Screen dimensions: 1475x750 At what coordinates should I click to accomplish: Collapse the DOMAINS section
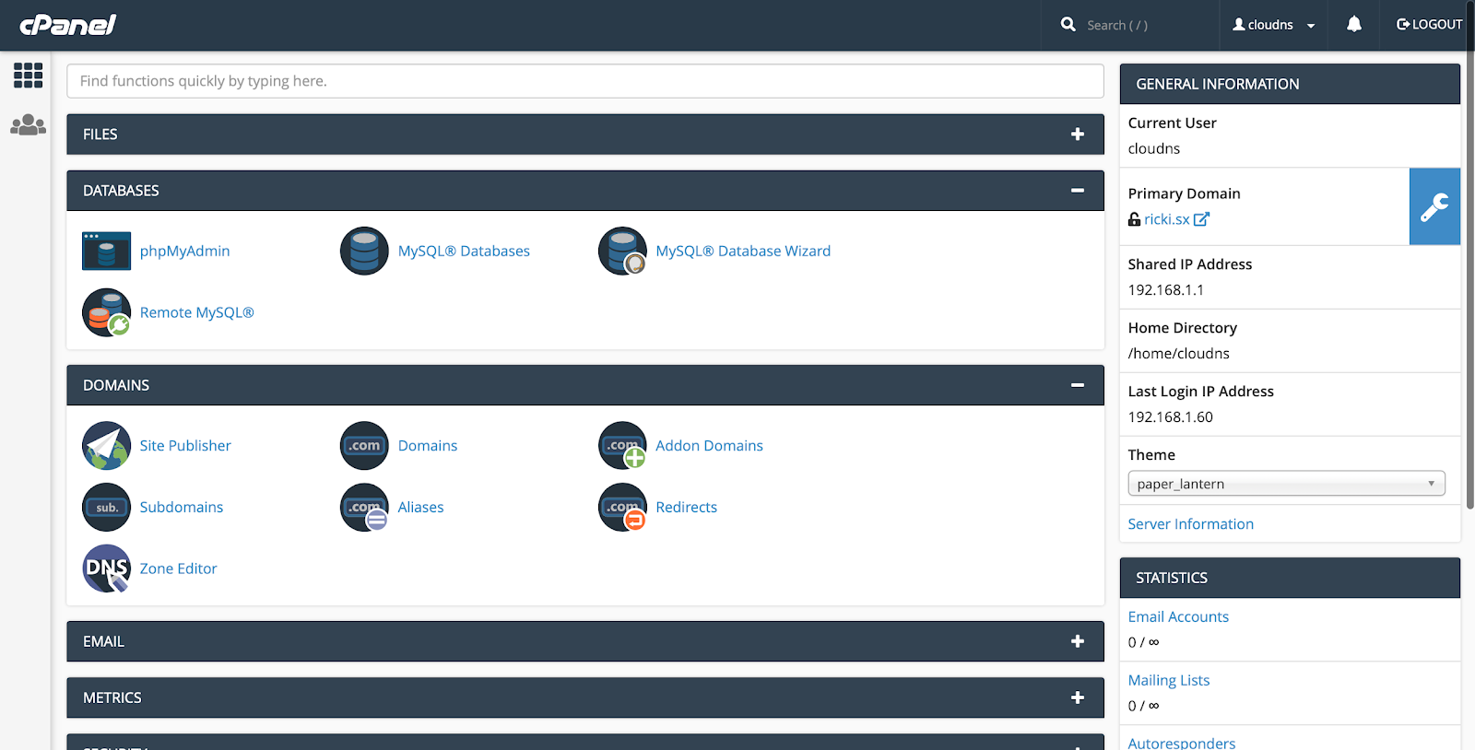(1077, 385)
